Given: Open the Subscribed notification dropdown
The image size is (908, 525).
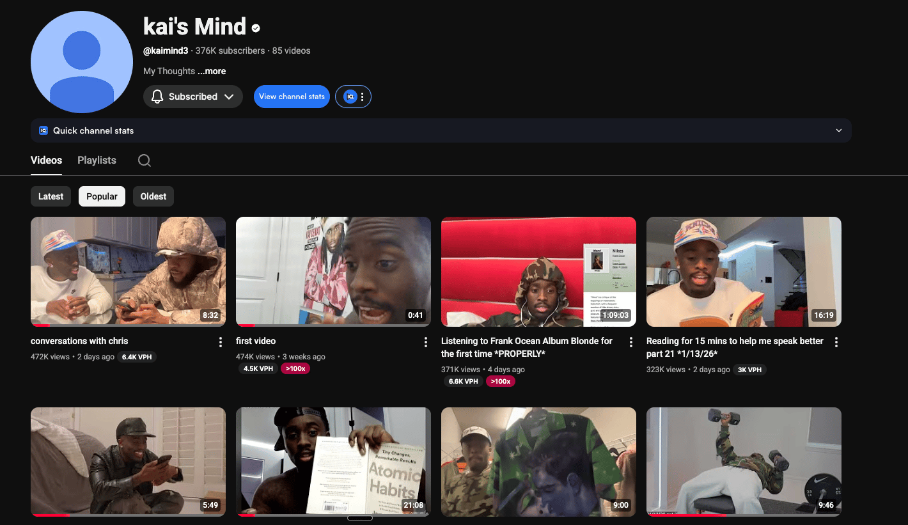Looking at the screenshot, I should 193,97.
